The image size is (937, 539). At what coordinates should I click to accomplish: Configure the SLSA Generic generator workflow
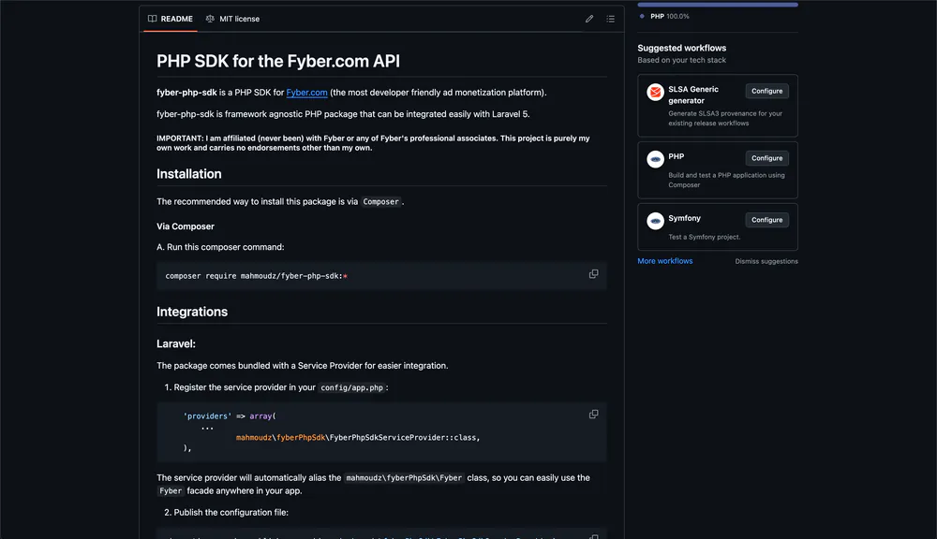(x=766, y=91)
